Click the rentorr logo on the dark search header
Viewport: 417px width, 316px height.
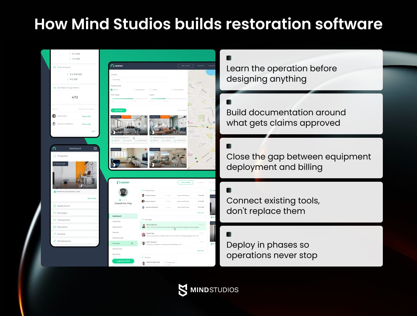click(117, 66)
